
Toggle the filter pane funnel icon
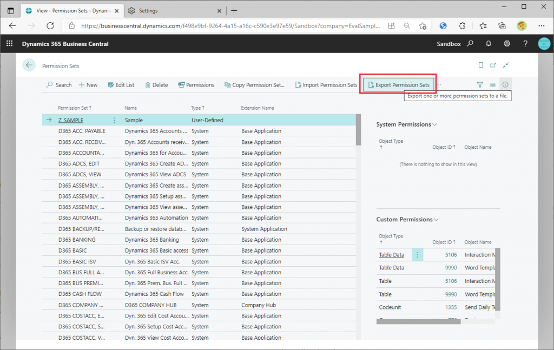pos(480,85)
